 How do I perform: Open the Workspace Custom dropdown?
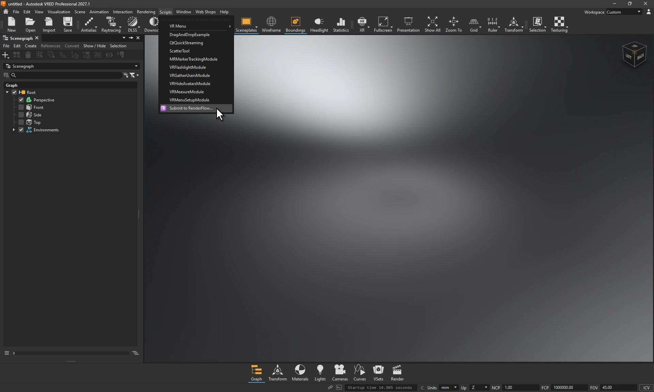point(624,12)
